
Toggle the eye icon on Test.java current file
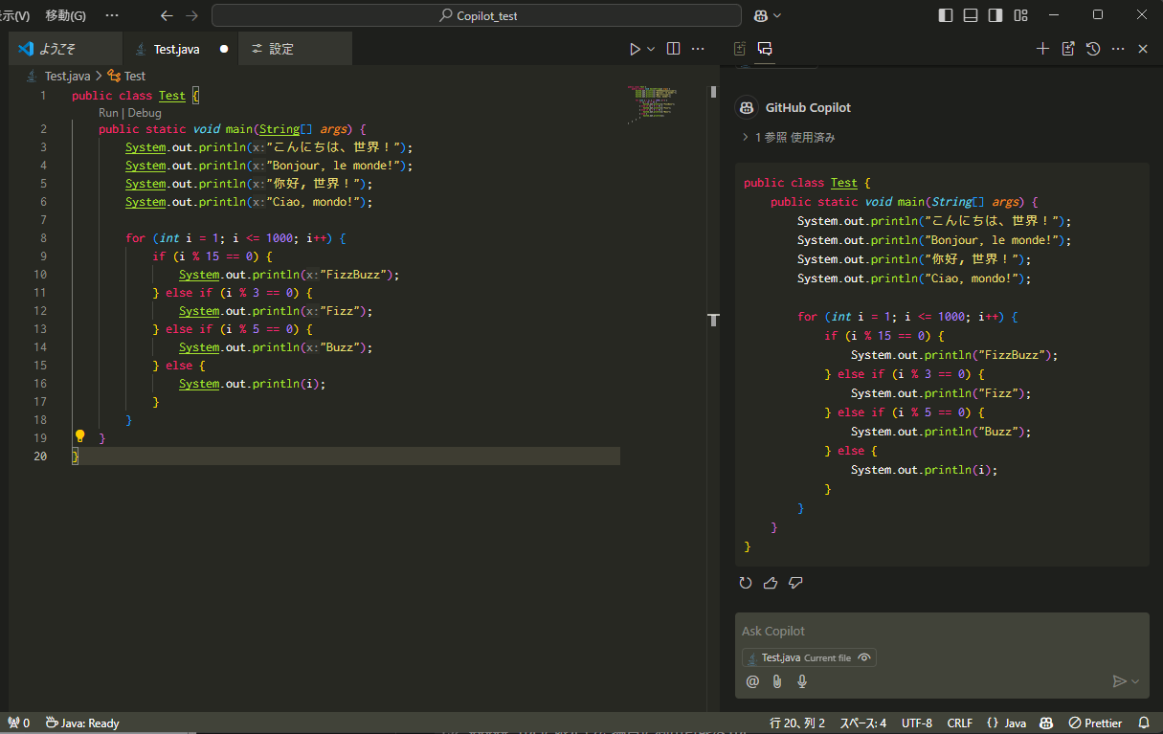(864, 657)
